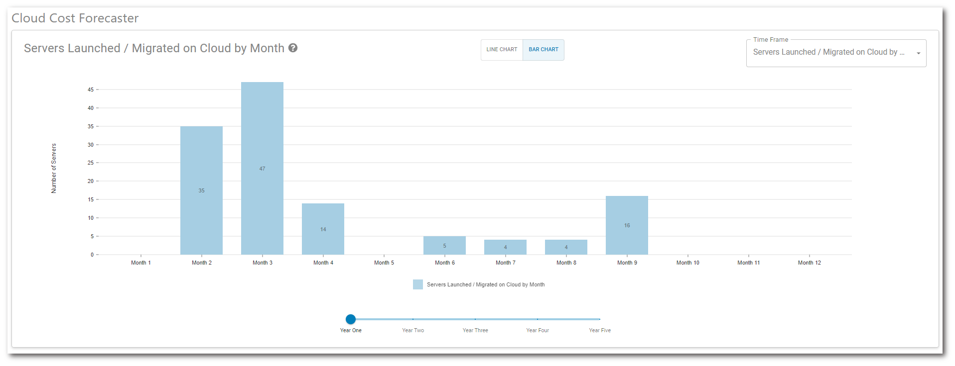This screenshot has height=366, width=955.
Task: Click the legend label Servers Launched / Migrated
Action: coord(485,285)
